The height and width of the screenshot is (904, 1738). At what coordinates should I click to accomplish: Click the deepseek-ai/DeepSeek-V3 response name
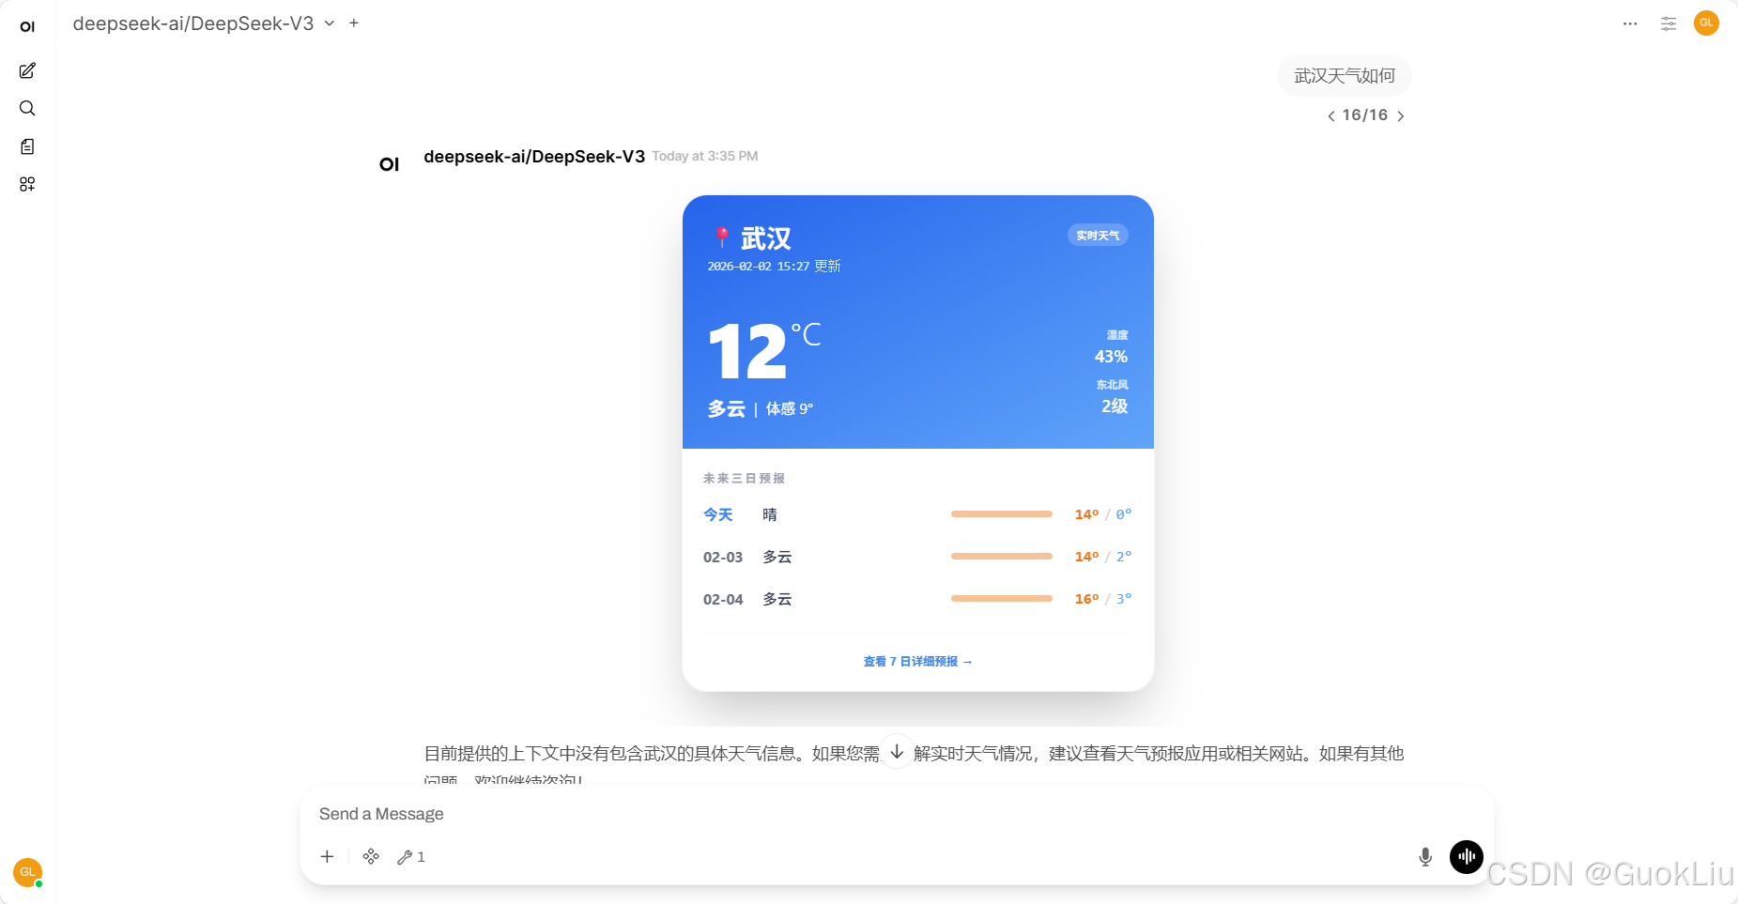(x=534, y=156)
